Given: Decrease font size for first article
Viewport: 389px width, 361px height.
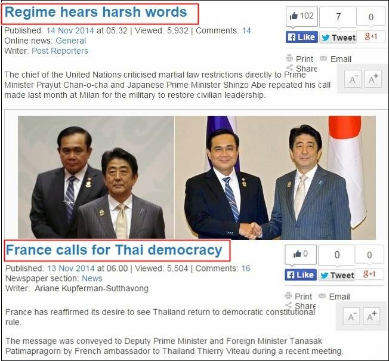Looking at the screenshot, I should click(353, 79).
